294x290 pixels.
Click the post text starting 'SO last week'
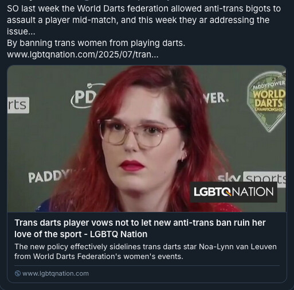144,20
